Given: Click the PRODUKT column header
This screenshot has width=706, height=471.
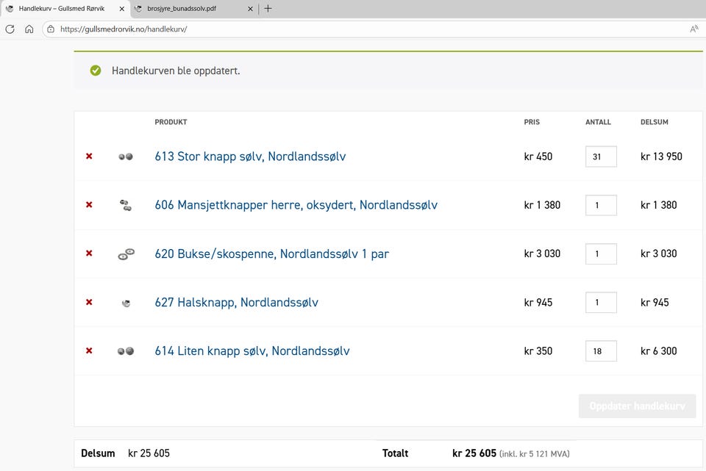Looking at the screenshot, I should click(171, 122).
